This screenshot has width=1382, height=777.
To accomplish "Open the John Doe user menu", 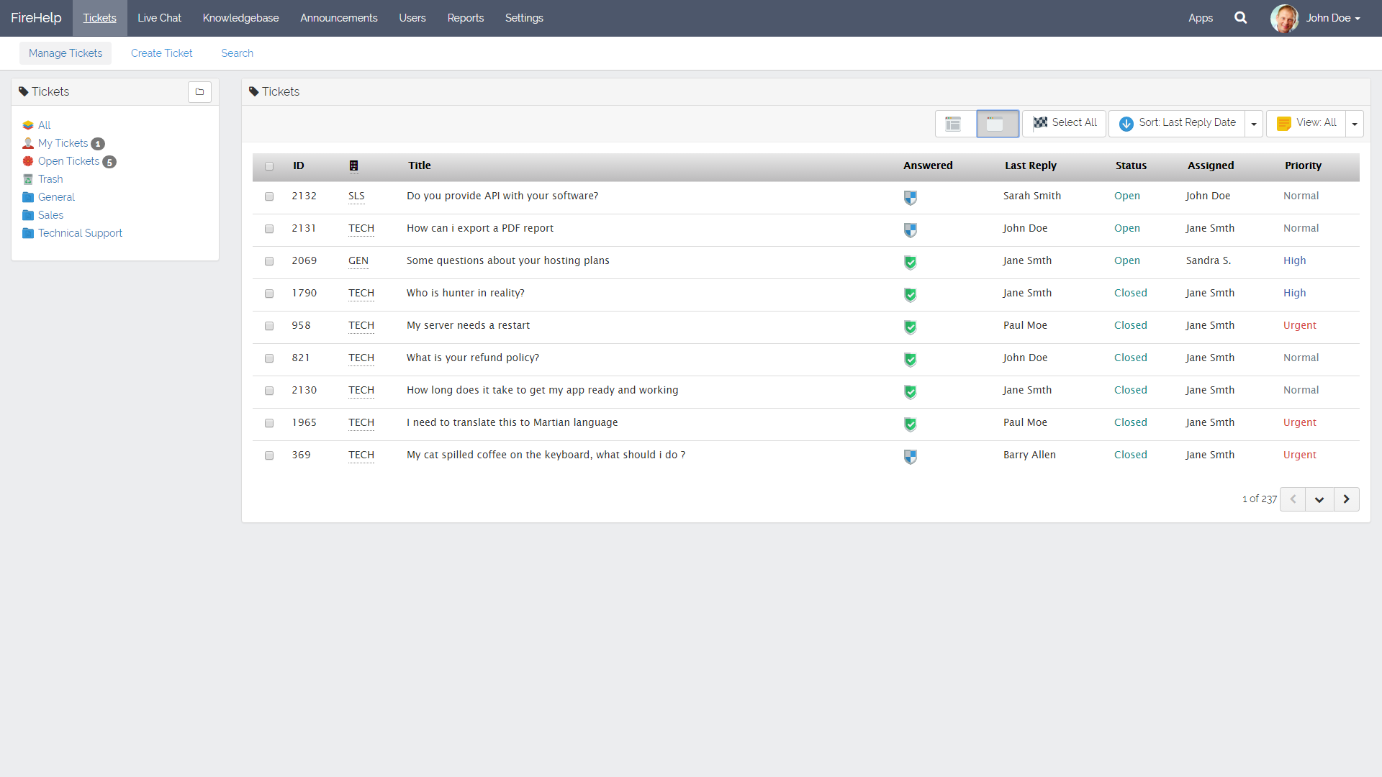I will [x=1333, y=18].
